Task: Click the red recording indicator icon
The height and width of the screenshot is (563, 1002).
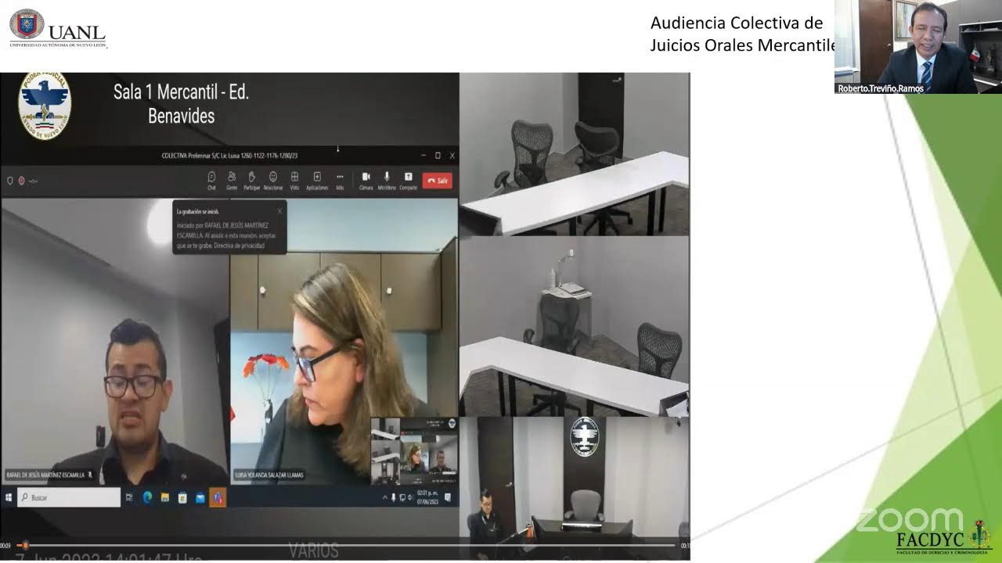Action: pos(21,181)
